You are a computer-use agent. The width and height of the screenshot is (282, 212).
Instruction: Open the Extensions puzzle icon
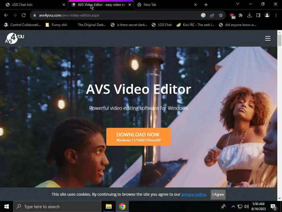pos(241,15)
